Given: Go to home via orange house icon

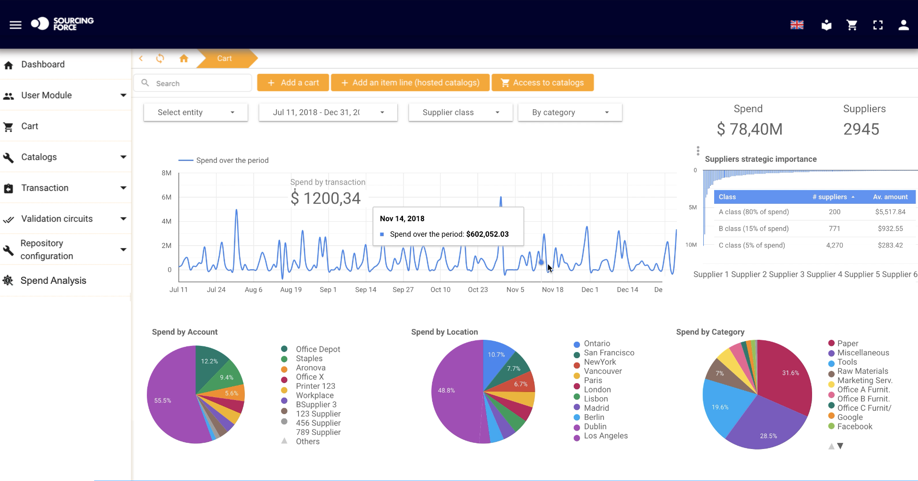Looking at the screenshot, I should [184, 58].
